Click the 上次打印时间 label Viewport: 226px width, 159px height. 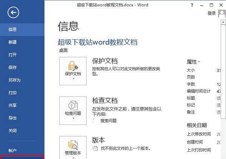[x=199, y=150]
